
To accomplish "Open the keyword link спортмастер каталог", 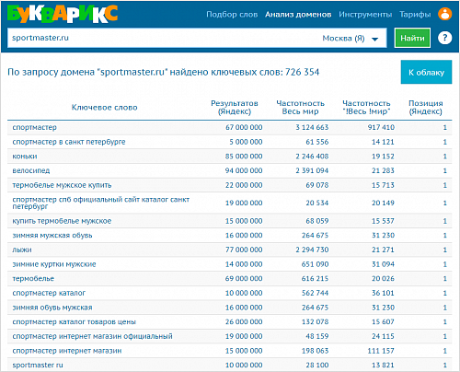I will tap(49, 293).
